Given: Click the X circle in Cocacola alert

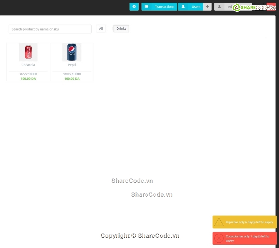Looking at the screenshot, I should (219, 238).
